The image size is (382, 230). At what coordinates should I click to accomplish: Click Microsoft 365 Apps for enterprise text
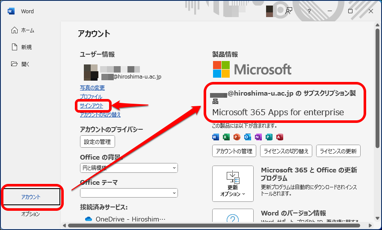[x=278, y=112]
